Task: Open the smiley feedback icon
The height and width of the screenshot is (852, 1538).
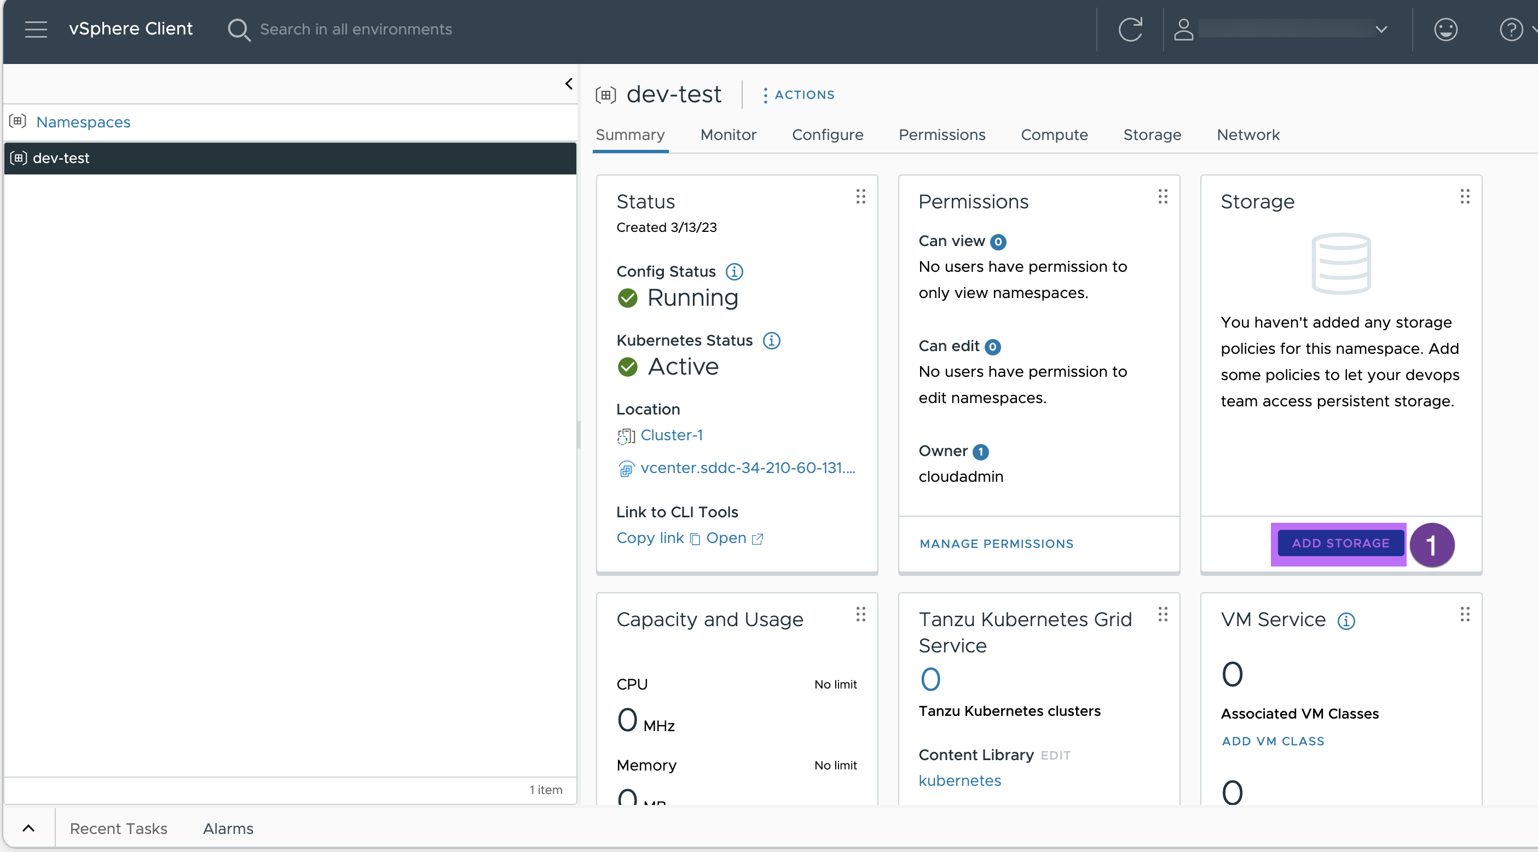Action: click(1446, 29)
